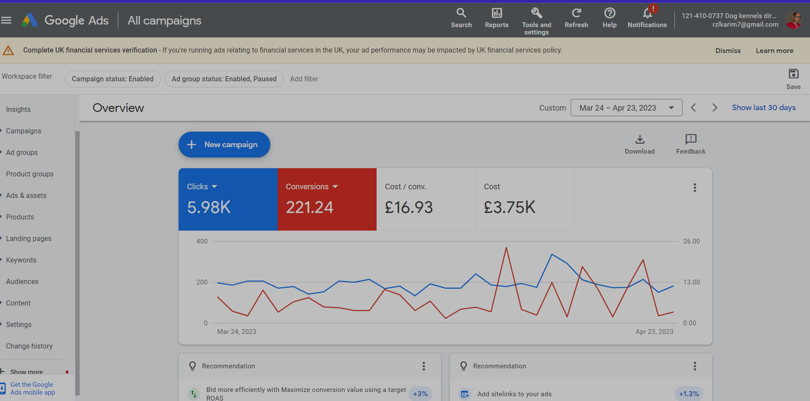Open the Feedback icon
Viewport: 810px width, 401px height.
pyautogui.click(x=691, y=140)
